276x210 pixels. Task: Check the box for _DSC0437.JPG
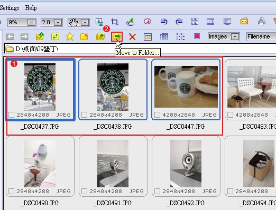click(11, 114)
